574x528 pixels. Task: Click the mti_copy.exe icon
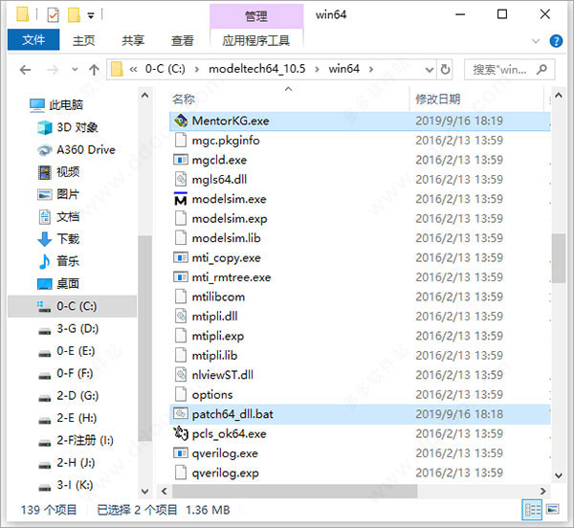coord(181,257)
